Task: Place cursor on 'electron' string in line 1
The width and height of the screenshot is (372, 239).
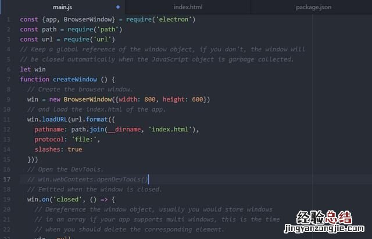Action: 173,19
